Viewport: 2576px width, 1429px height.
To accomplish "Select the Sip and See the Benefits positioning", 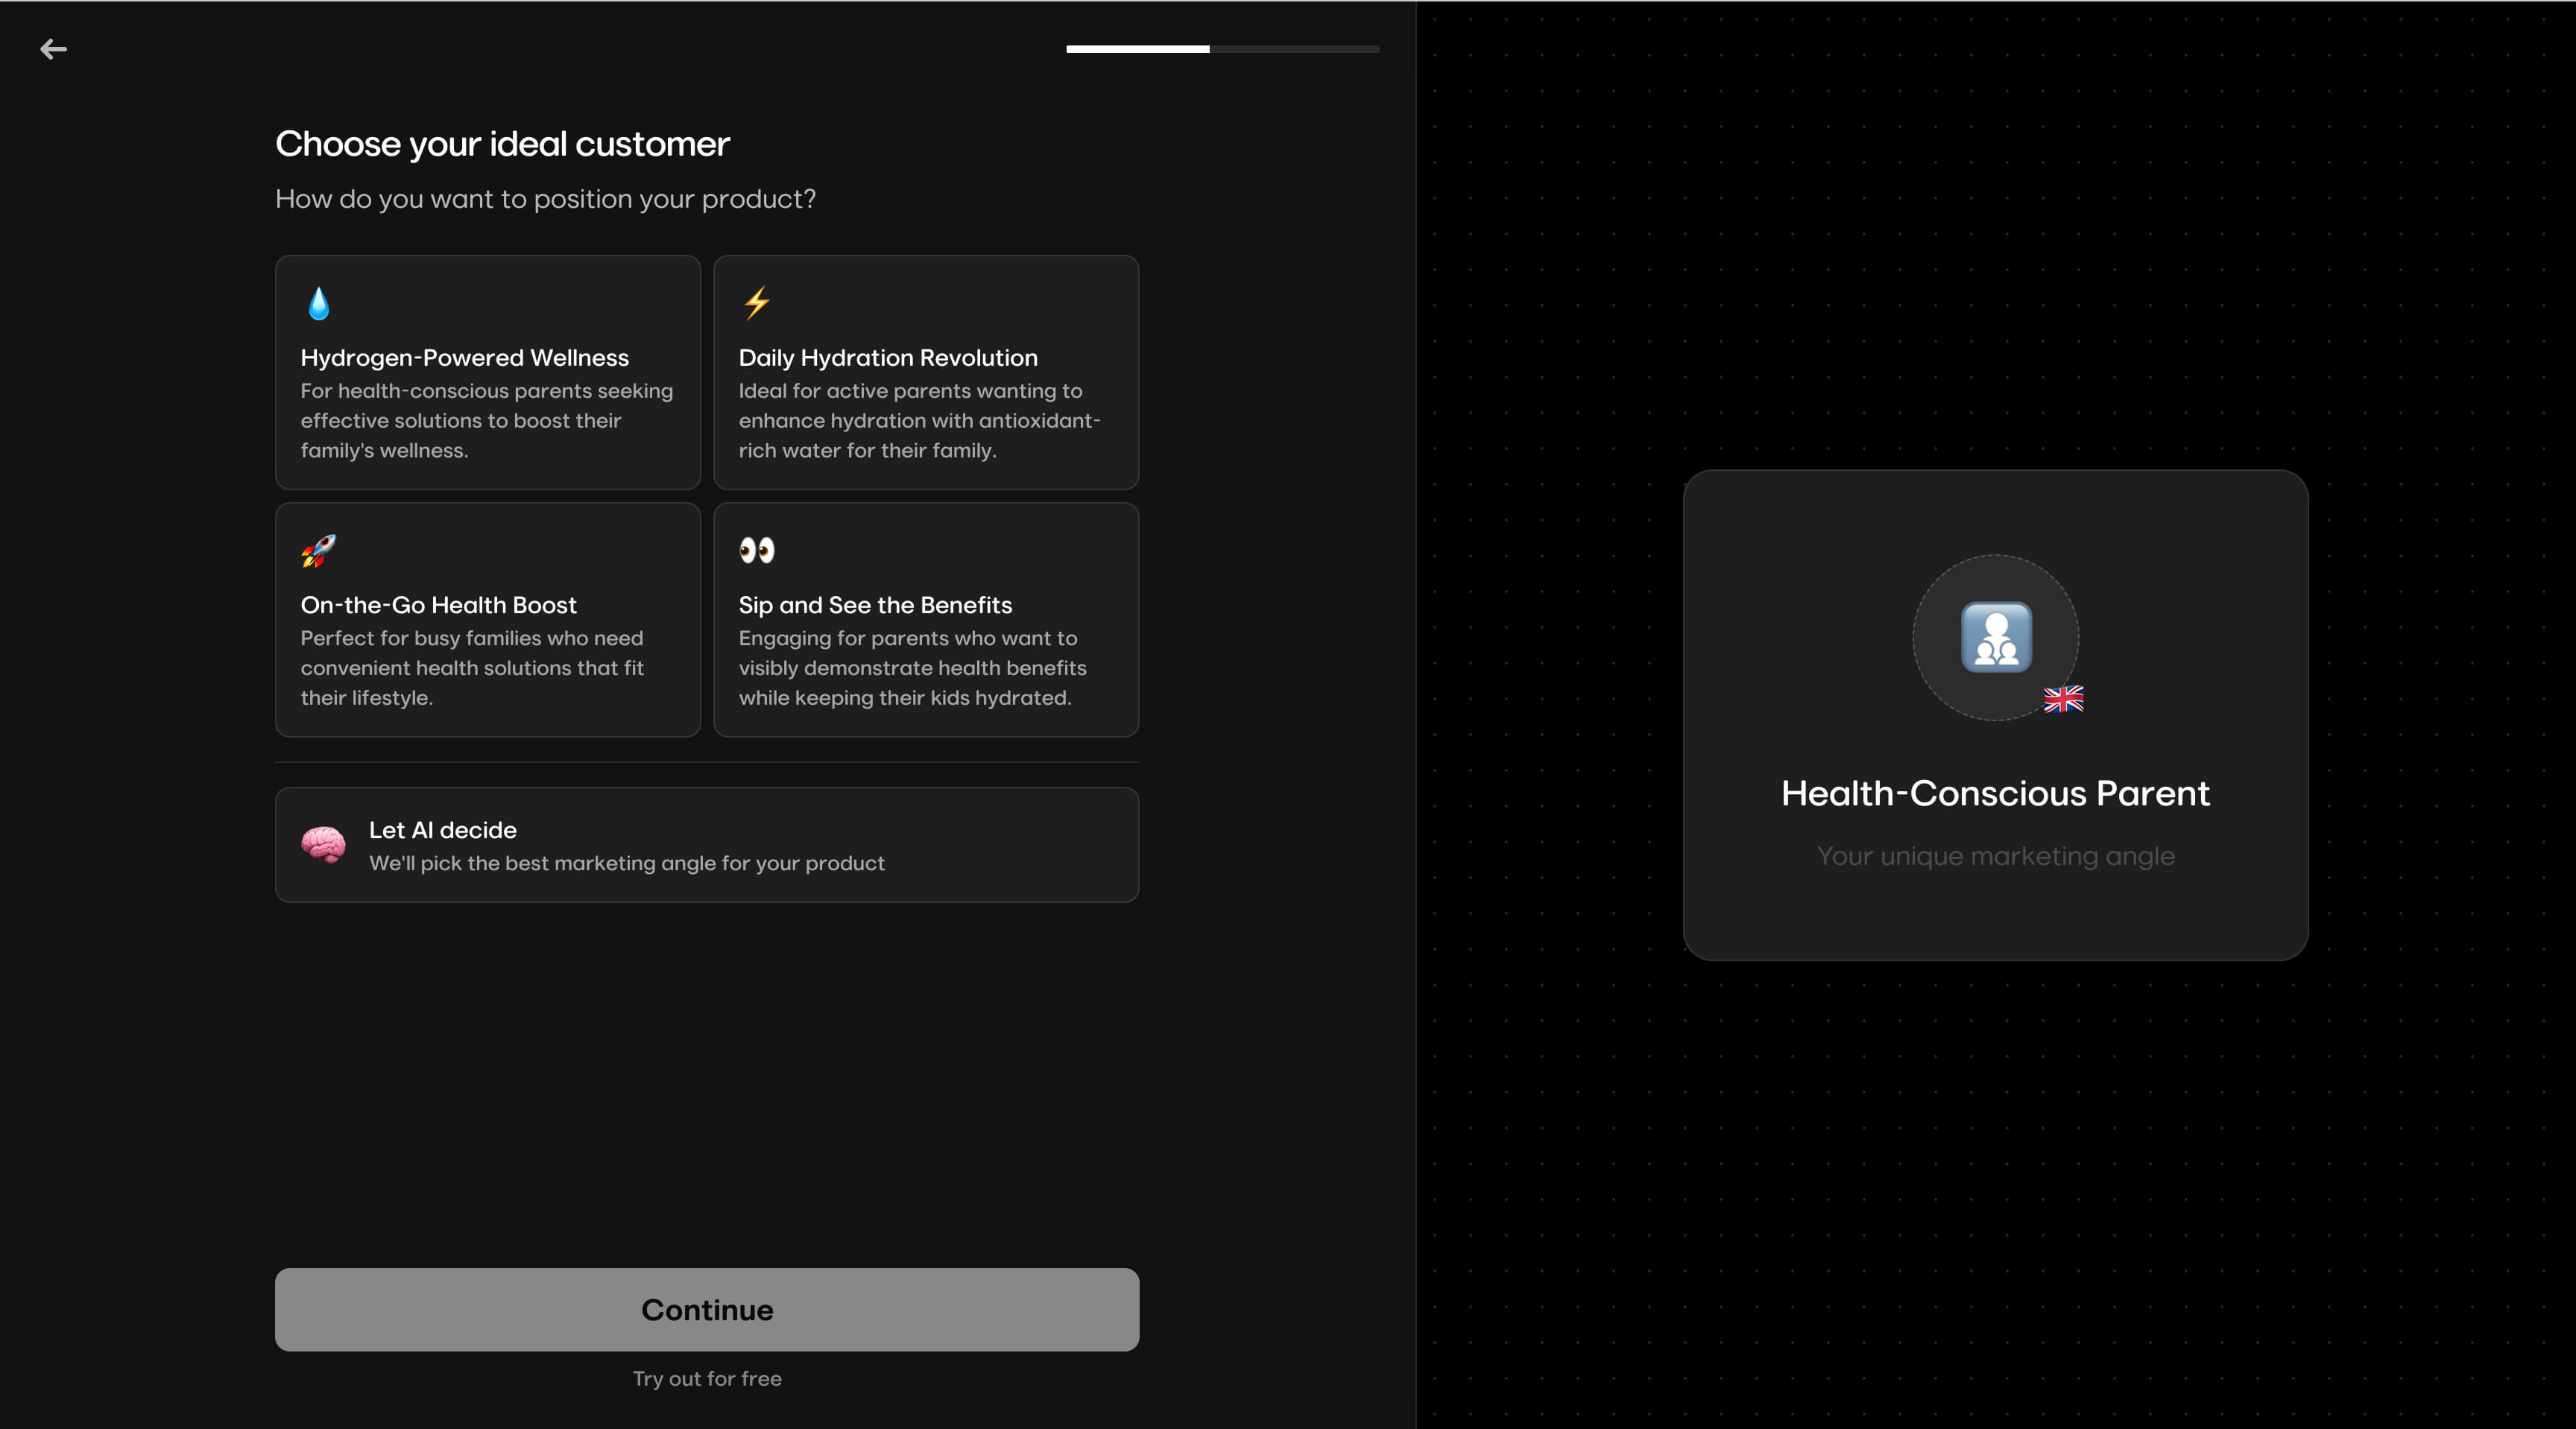I will tap(925, 620).
